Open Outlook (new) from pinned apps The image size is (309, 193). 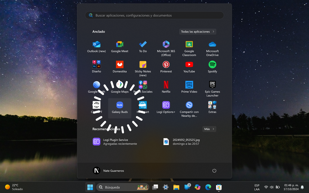pos(96,47)
